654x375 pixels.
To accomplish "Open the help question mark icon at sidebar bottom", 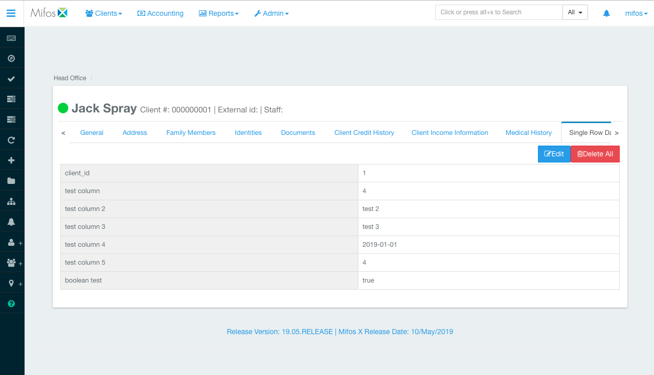I will click(x=11, y=303).
